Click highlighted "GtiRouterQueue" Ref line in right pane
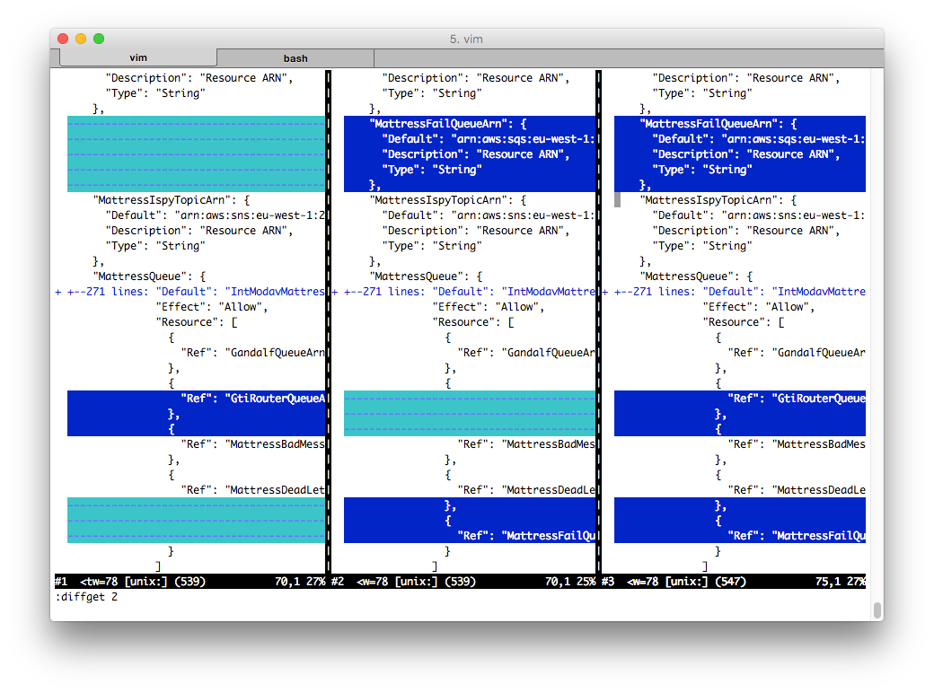The image size is (934, 693). (x=797, y=399)
